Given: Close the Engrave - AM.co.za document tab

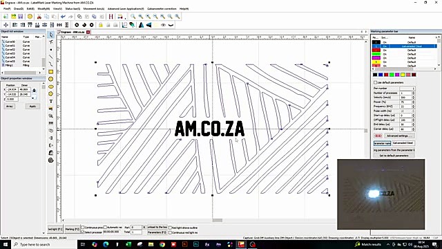Looking at the screenshot, I should click(x=88, y=33).
